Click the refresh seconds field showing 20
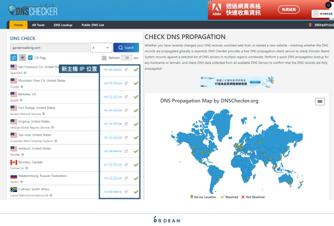 (127, 58)
